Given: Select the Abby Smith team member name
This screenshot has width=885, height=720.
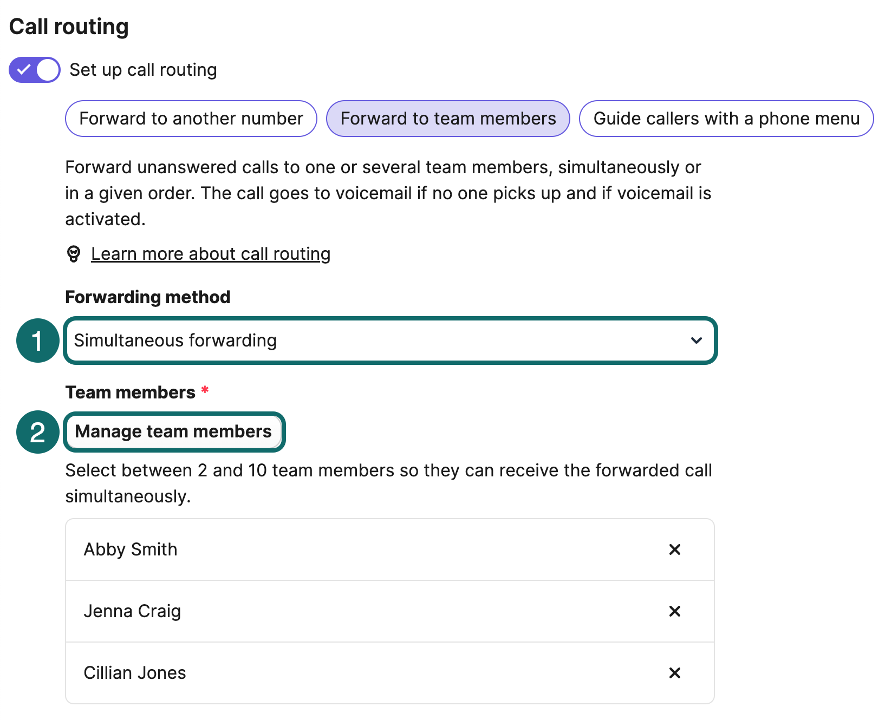Looking at the screenshot, I should pos(131,549).
